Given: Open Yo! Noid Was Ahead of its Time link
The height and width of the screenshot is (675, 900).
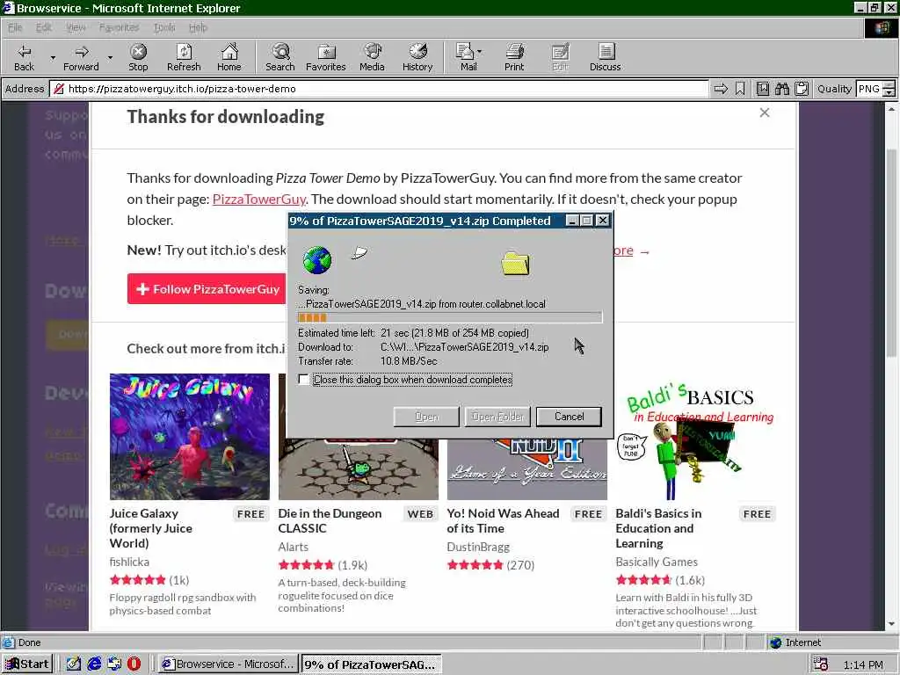Looking at the screenshot, I should [503, 520].
